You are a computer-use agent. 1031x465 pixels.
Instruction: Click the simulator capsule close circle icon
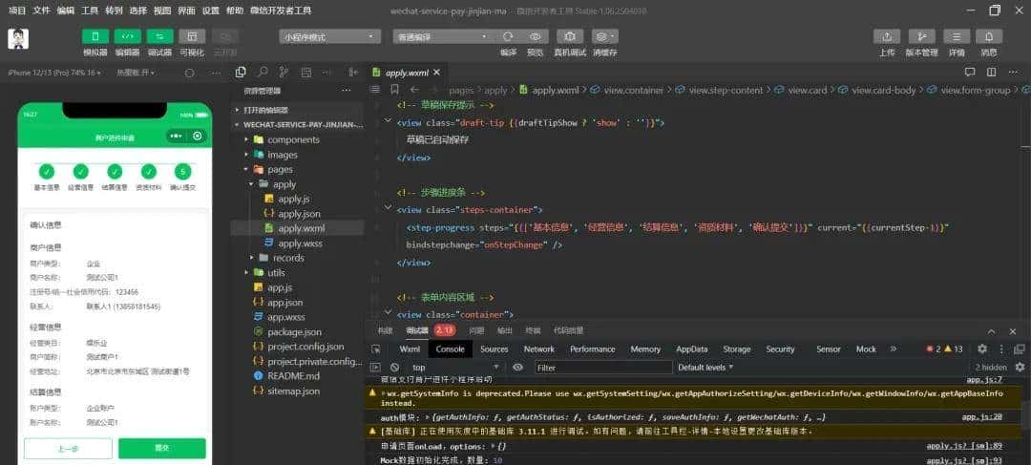[198, 136]
